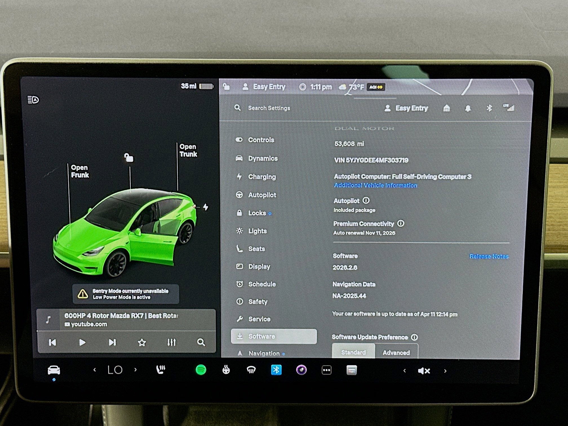Open Seats settings menu
The height and width of the screenshot is (426, 568).
(250, 249)
